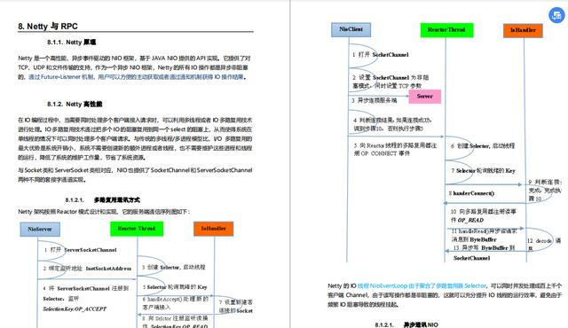Click the paragraph starting "与 Socket 类和 ServerSocket"
568x328 pixels.
135,175
